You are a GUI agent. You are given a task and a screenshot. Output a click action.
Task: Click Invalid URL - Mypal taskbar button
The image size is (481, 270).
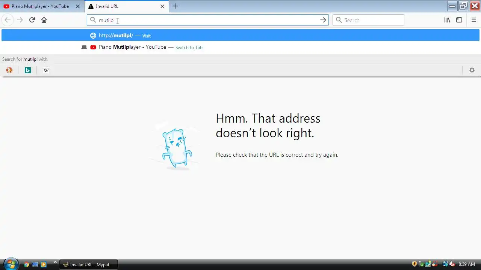point(89,264)
